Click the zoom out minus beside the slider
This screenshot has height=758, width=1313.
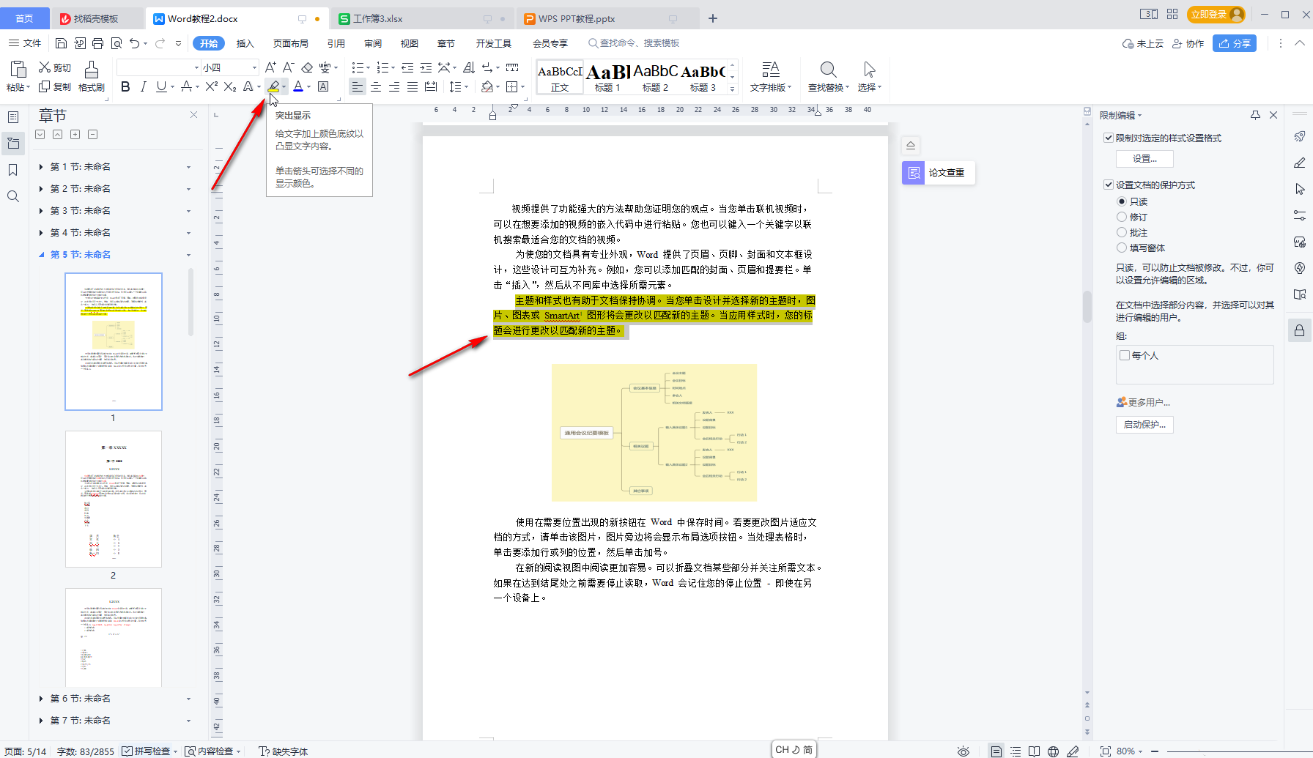[1155, 751]
